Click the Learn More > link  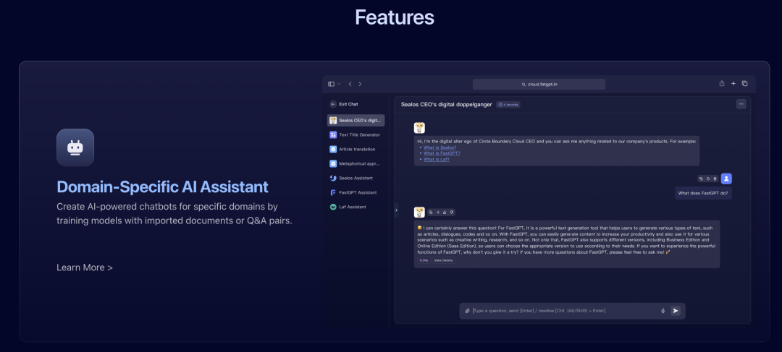coord(85,267)
